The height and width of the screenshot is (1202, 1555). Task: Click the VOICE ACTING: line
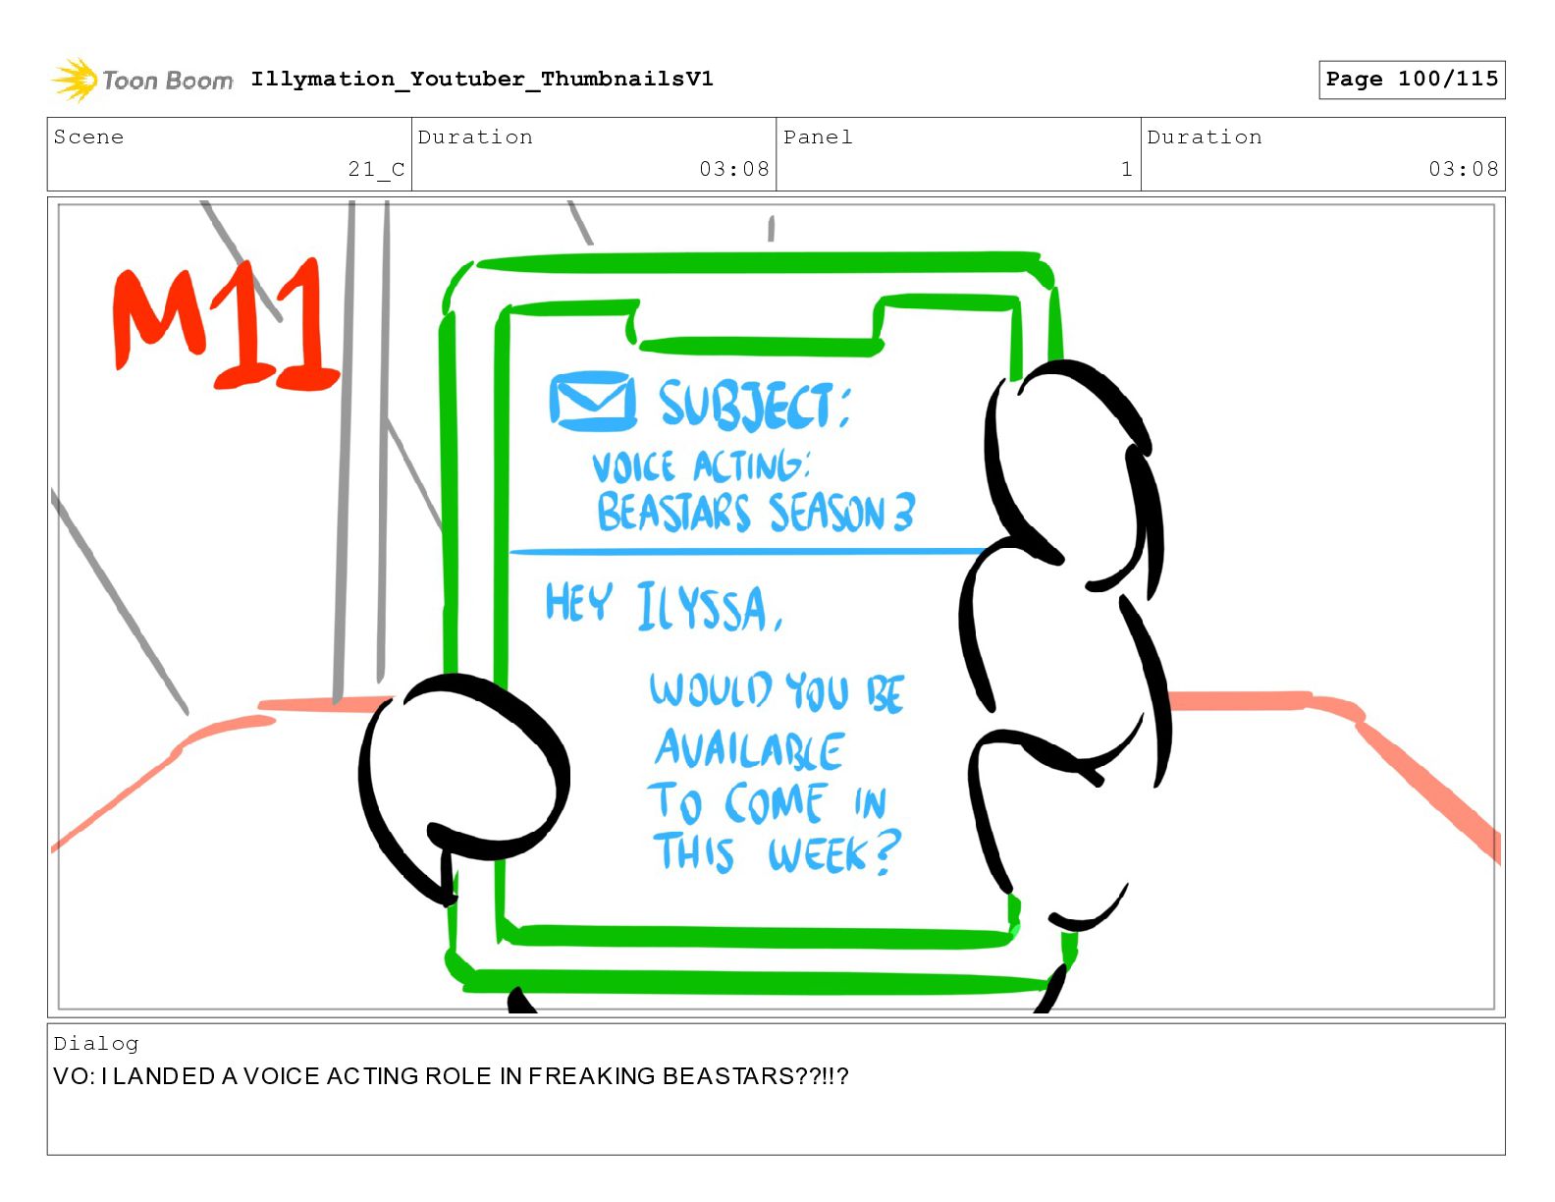701,465
